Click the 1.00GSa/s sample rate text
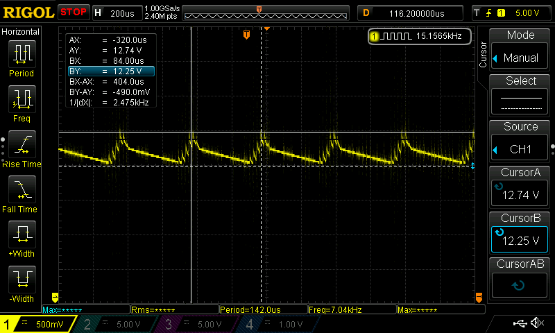This screenshot has width=555, height=333. click(x=162, y=8)
